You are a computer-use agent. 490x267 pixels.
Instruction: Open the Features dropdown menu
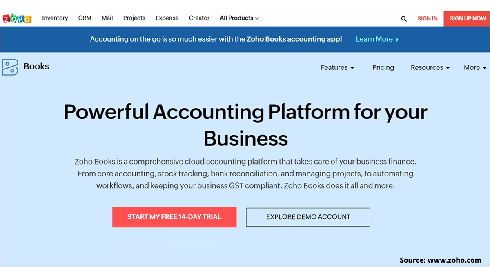tap(337, 67)
